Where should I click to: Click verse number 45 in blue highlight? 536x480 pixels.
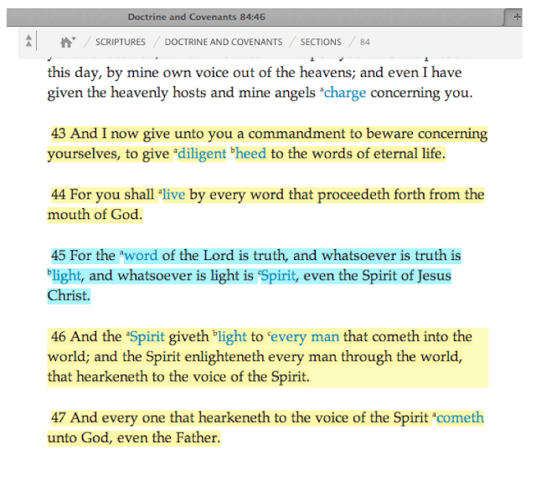(x=58, y=255)
